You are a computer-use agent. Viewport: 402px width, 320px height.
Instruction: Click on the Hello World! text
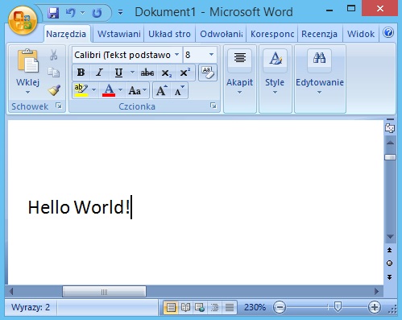pyautogui.click(x=79, y=207)
